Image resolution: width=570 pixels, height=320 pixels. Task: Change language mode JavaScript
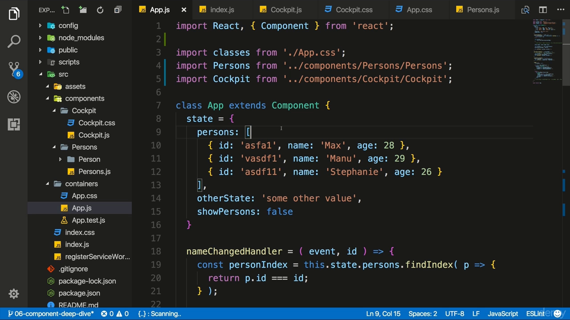(x=503, y=314)
